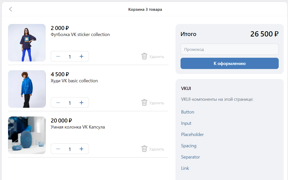Image resolution: width=288 pixels, height=180 pixels.
Task: Click the Умная колонка VK Капсула title
Action: click(x=78, y=127)
